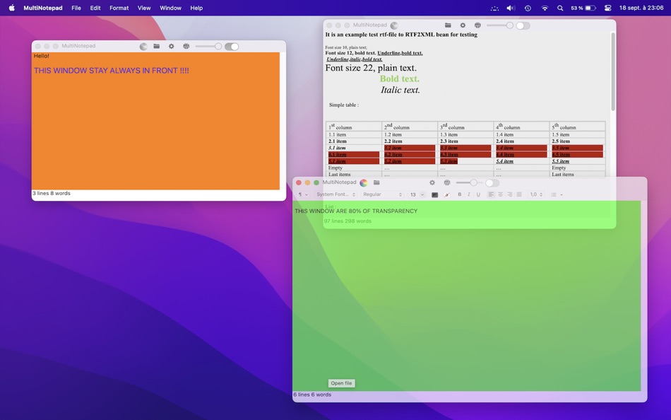Enable the toggle switch in the green window

point(492,183)
